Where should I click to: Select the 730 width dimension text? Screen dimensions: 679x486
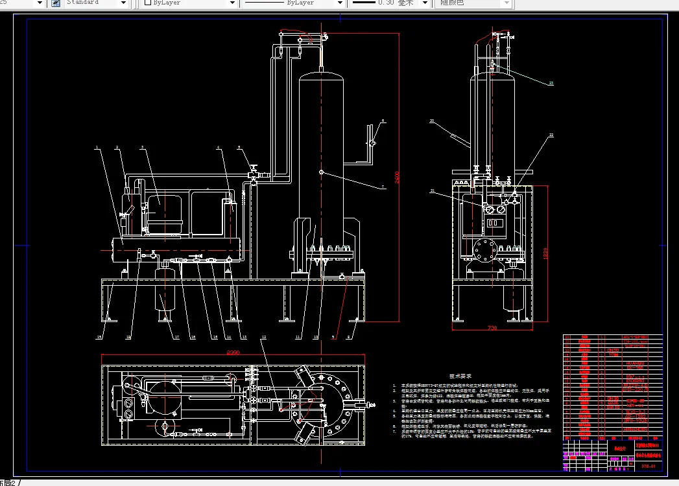[x=492, y=328]
